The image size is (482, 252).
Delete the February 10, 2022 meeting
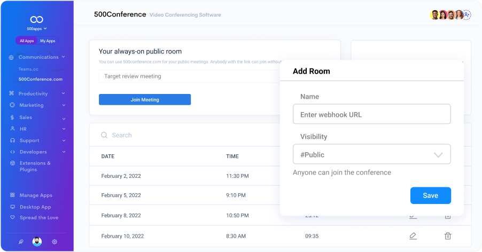448,236
